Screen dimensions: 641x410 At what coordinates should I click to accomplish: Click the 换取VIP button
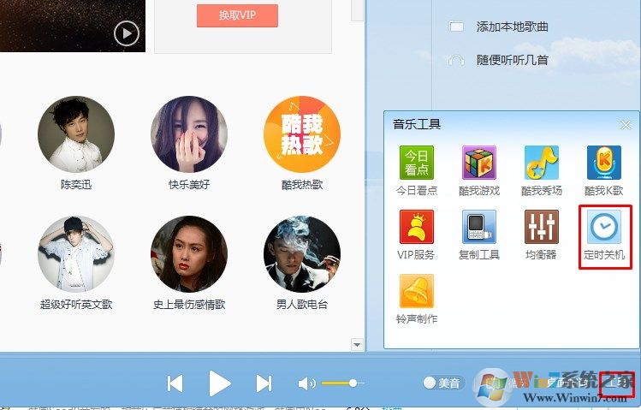pos(237,15)
